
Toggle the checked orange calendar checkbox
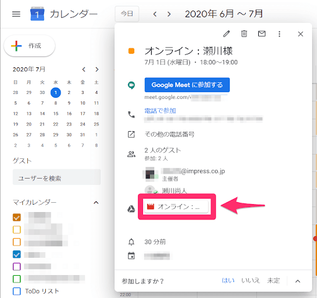pos(17,218)
